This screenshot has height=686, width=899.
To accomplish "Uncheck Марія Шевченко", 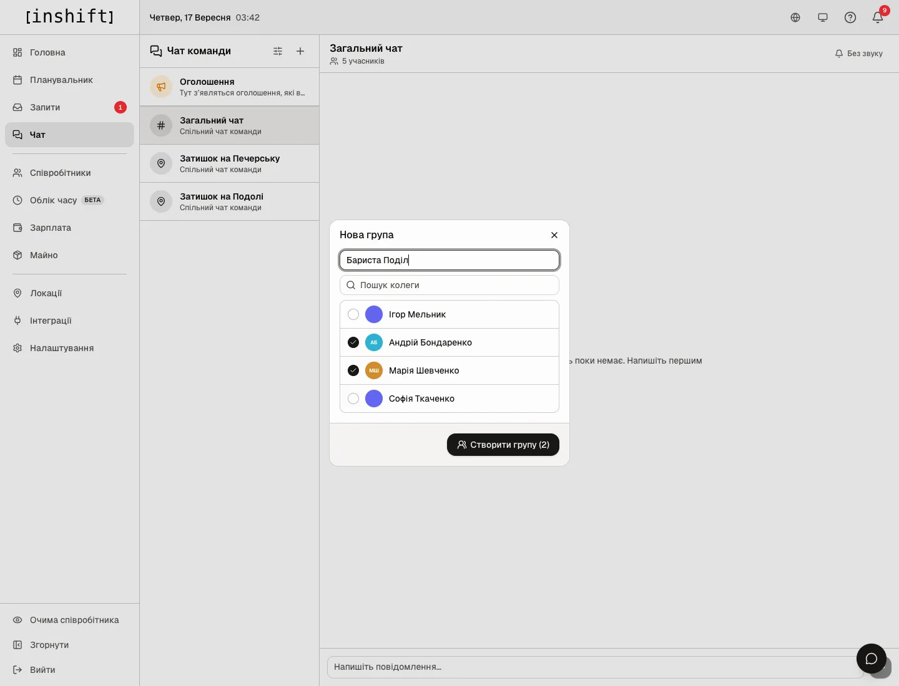I will (x=353, y=370).
